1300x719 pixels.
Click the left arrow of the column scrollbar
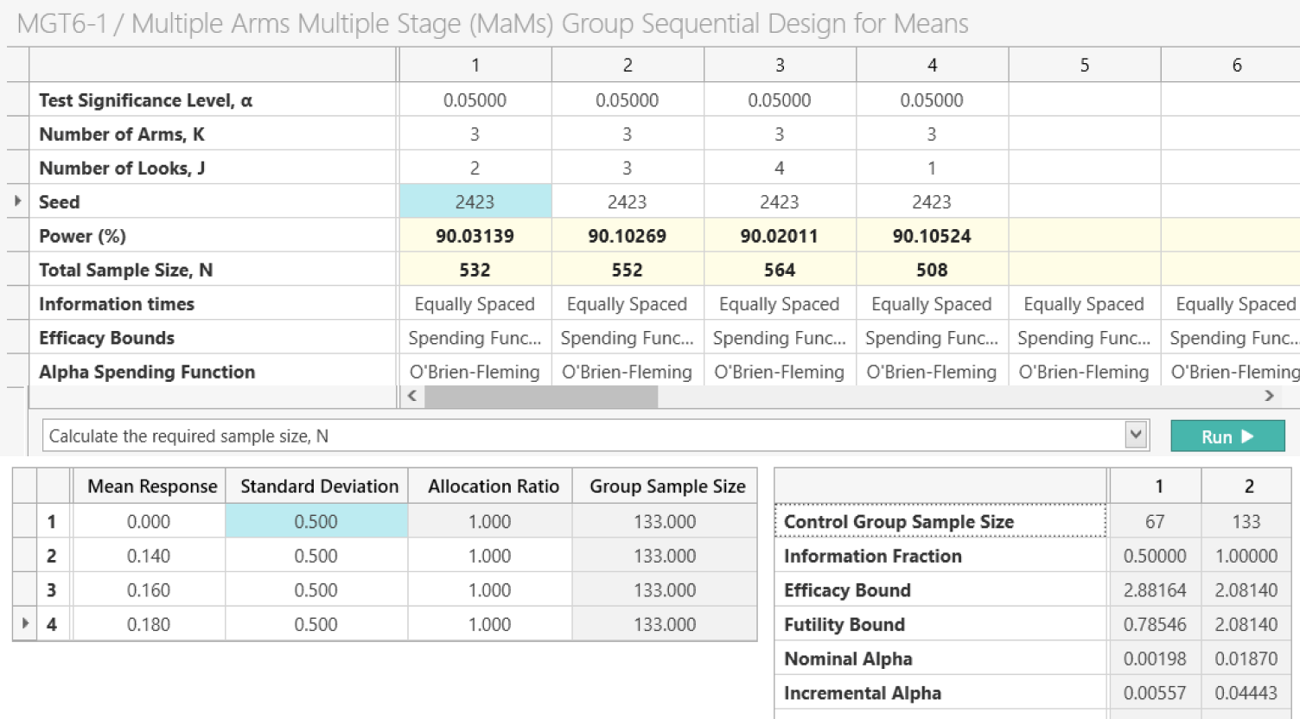click(x=412, y=396)
